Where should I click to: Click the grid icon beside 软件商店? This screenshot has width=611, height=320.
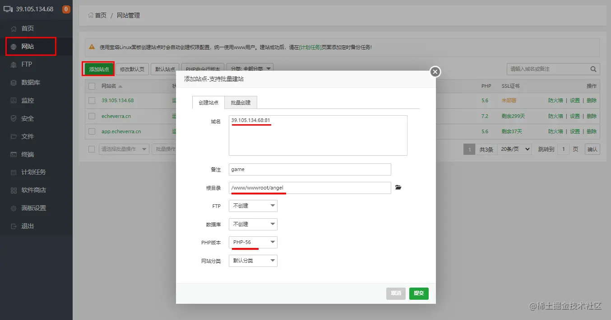click(14, 190)
